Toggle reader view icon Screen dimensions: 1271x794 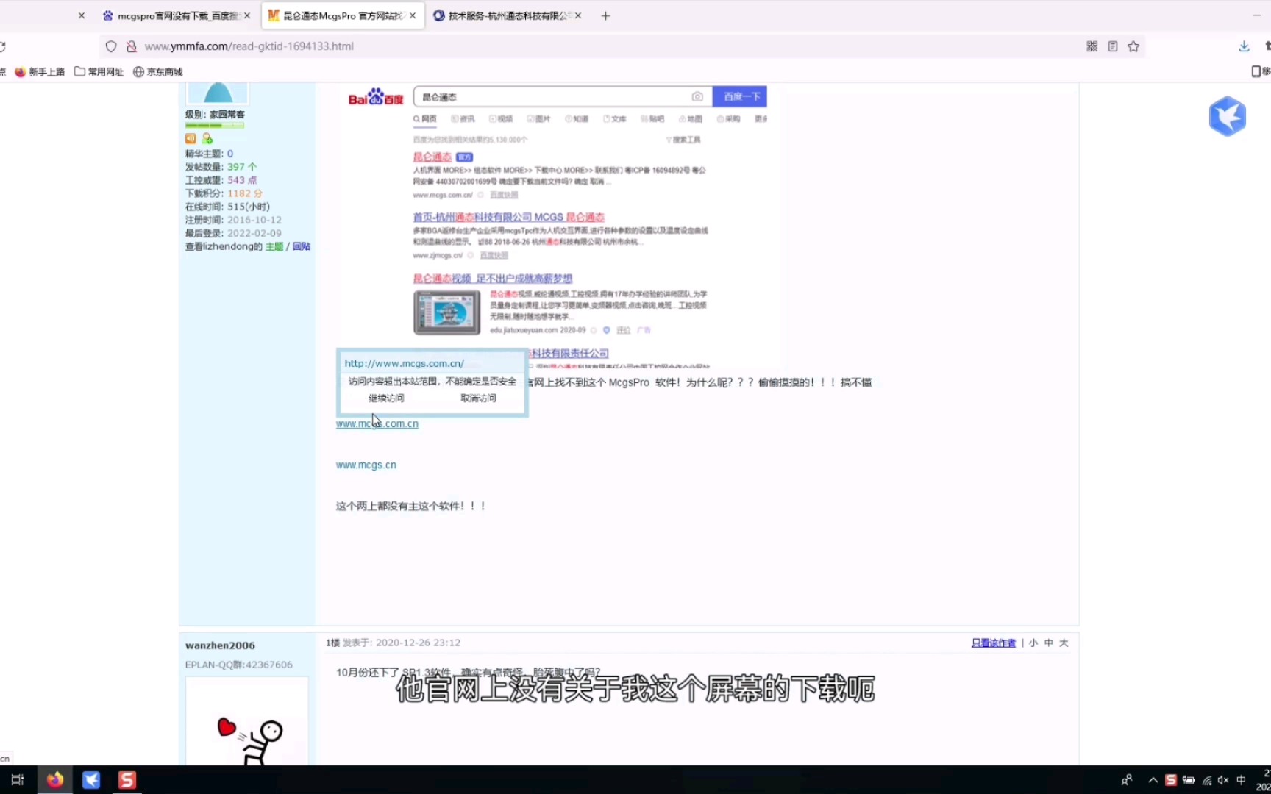click(1113, 46)
